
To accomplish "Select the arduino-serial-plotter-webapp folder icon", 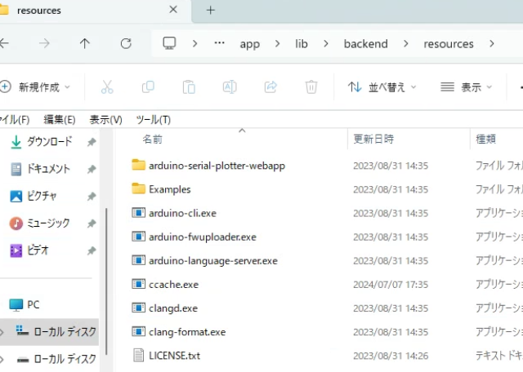I will 138,165.
